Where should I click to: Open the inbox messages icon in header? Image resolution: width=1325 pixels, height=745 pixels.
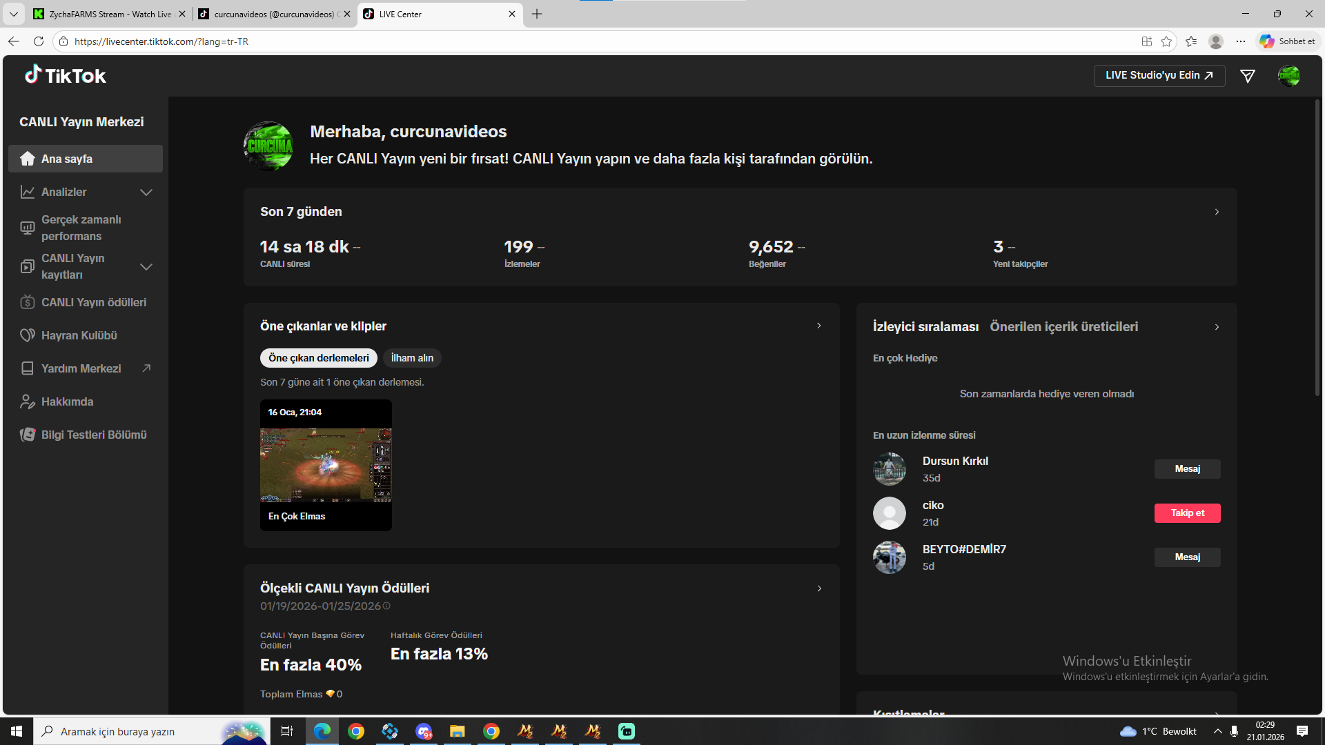pyautogui.click(x=1248, y=76)
